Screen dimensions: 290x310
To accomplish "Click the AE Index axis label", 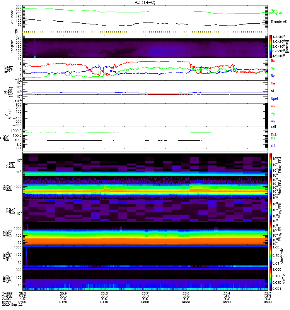I will (x=12, y=17).
